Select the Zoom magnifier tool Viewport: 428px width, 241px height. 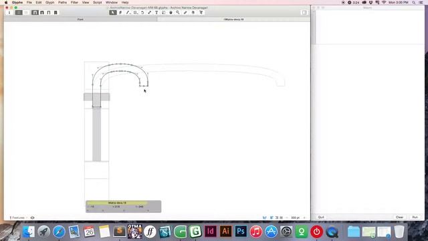178,13
